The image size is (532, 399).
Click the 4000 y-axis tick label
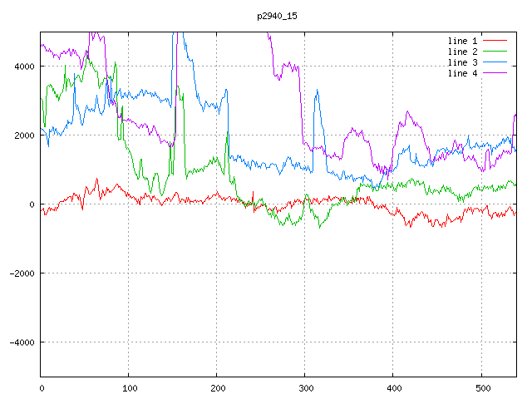pyautogui.click(x=22, y=66)
